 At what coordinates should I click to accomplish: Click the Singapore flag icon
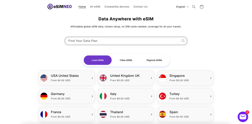pos(163,78)
